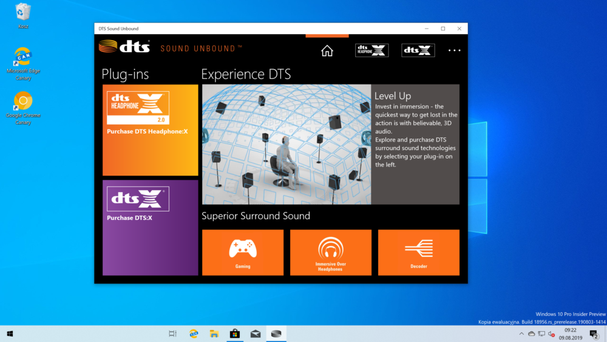Image resolution: width=607 pixels, height=342 pixels.
Task: Open the taskbar clock and date
Action: (570, 334)
